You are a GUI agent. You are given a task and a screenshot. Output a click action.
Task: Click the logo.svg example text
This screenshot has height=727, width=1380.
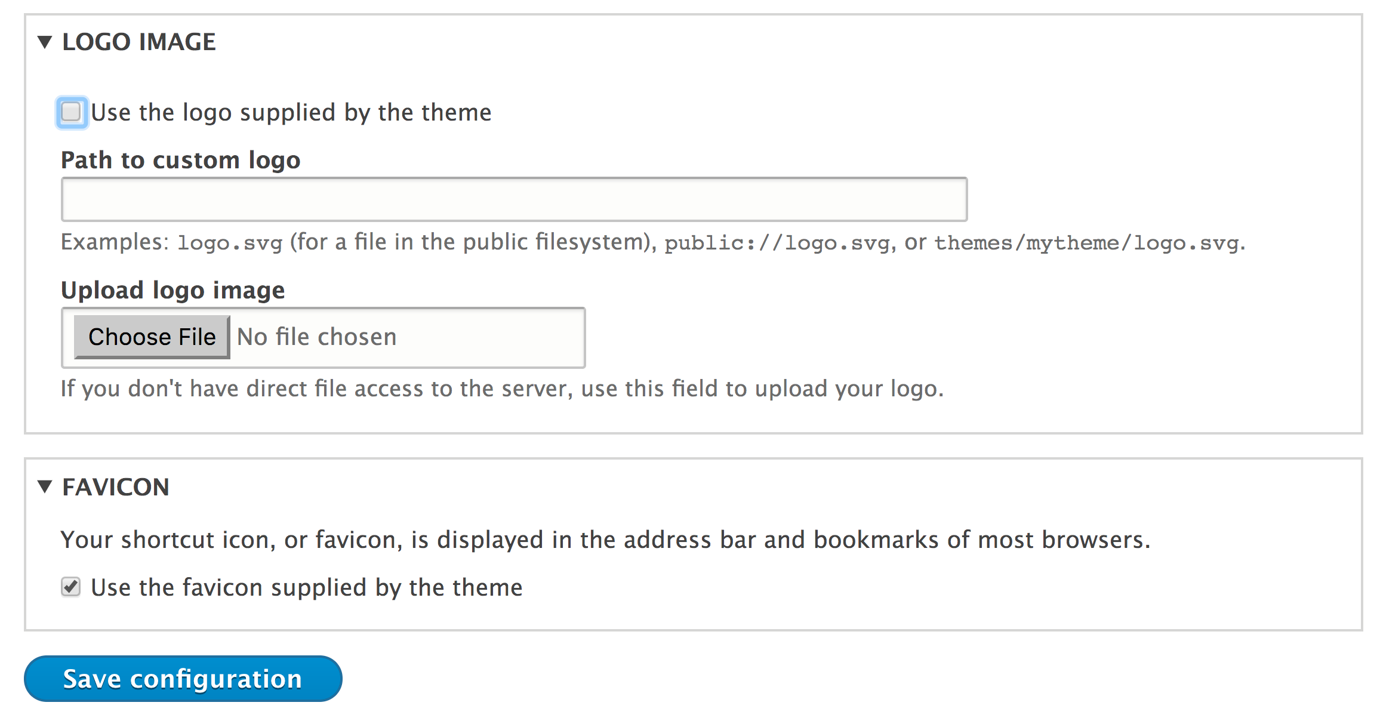click(x=230, y=243)
